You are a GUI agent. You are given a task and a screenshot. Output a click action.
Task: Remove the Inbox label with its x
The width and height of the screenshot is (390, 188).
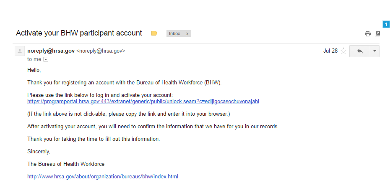point(187,33)
